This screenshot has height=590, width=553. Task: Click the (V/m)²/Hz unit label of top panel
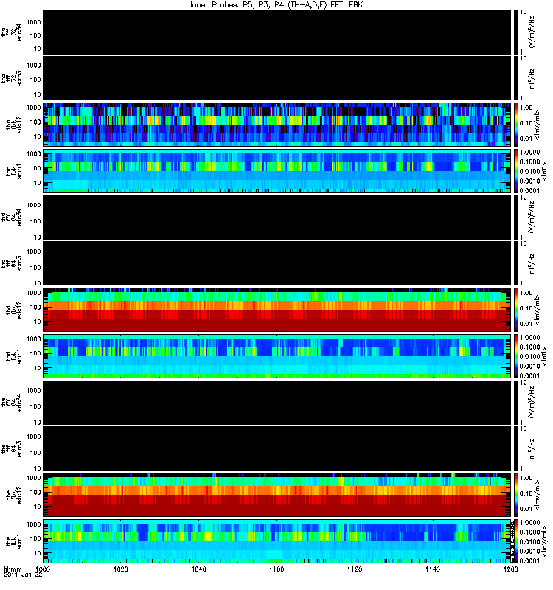click(532, 32)
